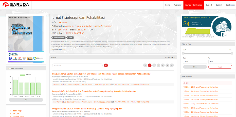Screen dimensions: 236x117
Task: Select page 4 in pagination
Action: 163,65
